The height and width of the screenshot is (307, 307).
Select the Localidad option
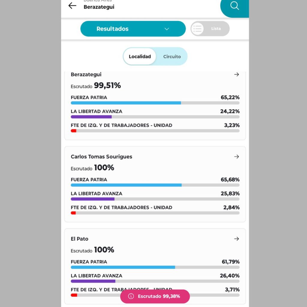(140, 56)
